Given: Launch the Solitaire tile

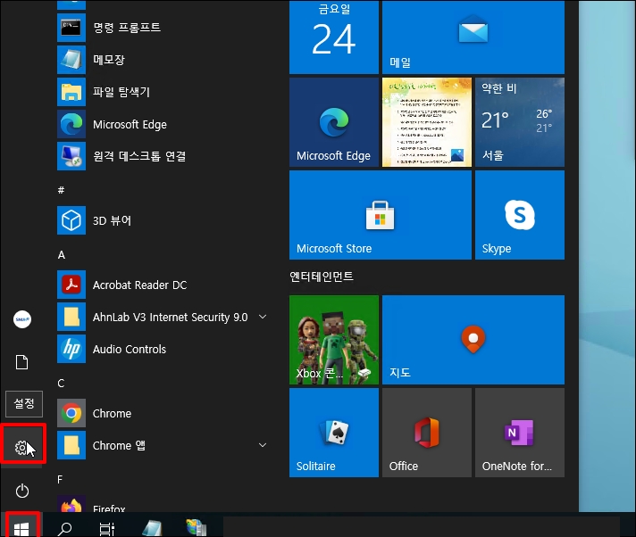Looking at the screenshot, I should (x=334, y=433).
